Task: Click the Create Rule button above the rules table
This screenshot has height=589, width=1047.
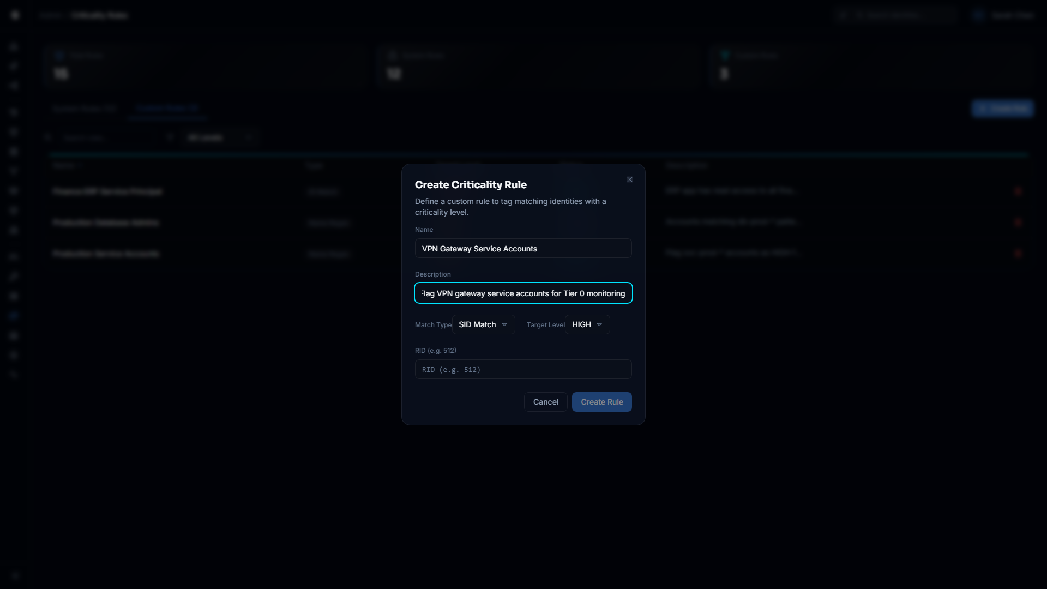Action: point(1003,109)
